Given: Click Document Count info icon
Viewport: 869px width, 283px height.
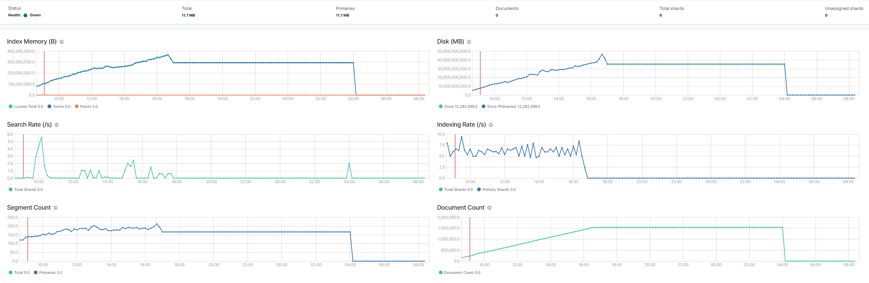Looking at the screenshot, I should point(489,208).
